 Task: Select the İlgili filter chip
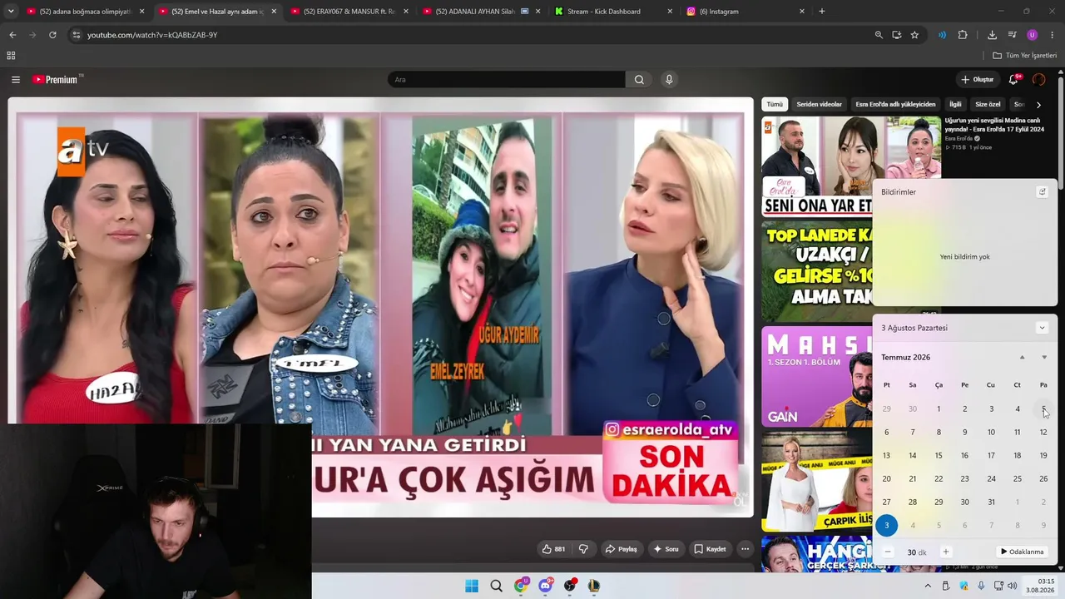(x=955, y=105)
